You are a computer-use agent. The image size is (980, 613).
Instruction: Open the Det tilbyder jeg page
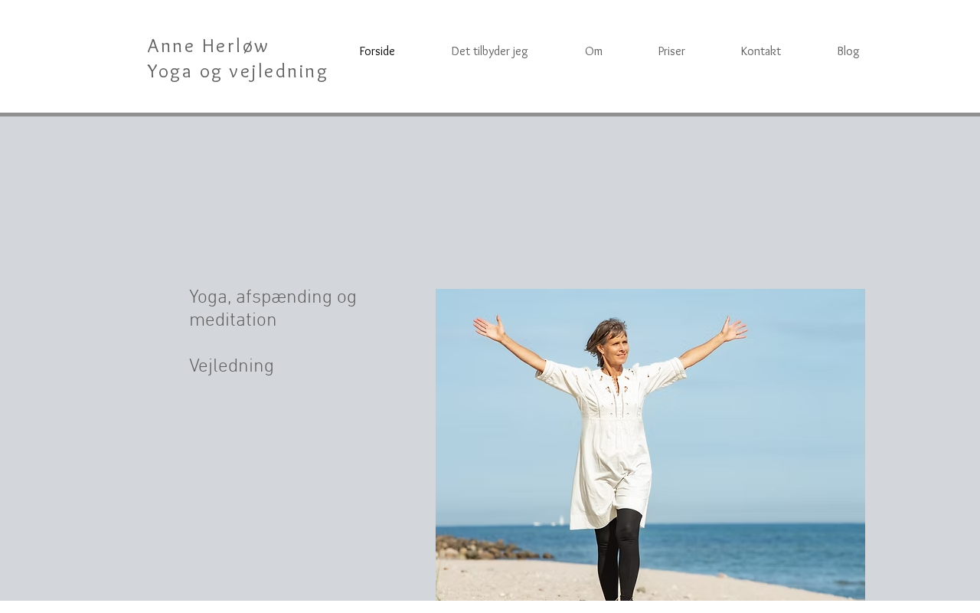pos(489,51)
